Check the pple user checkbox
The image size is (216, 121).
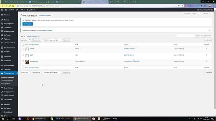coord(23,55)
